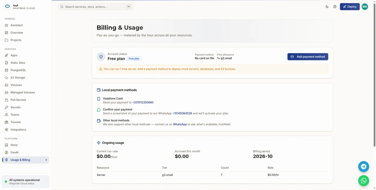The image size is (376, 190).
Task: Click the Secrets key icon
Action: click(6, 107)
